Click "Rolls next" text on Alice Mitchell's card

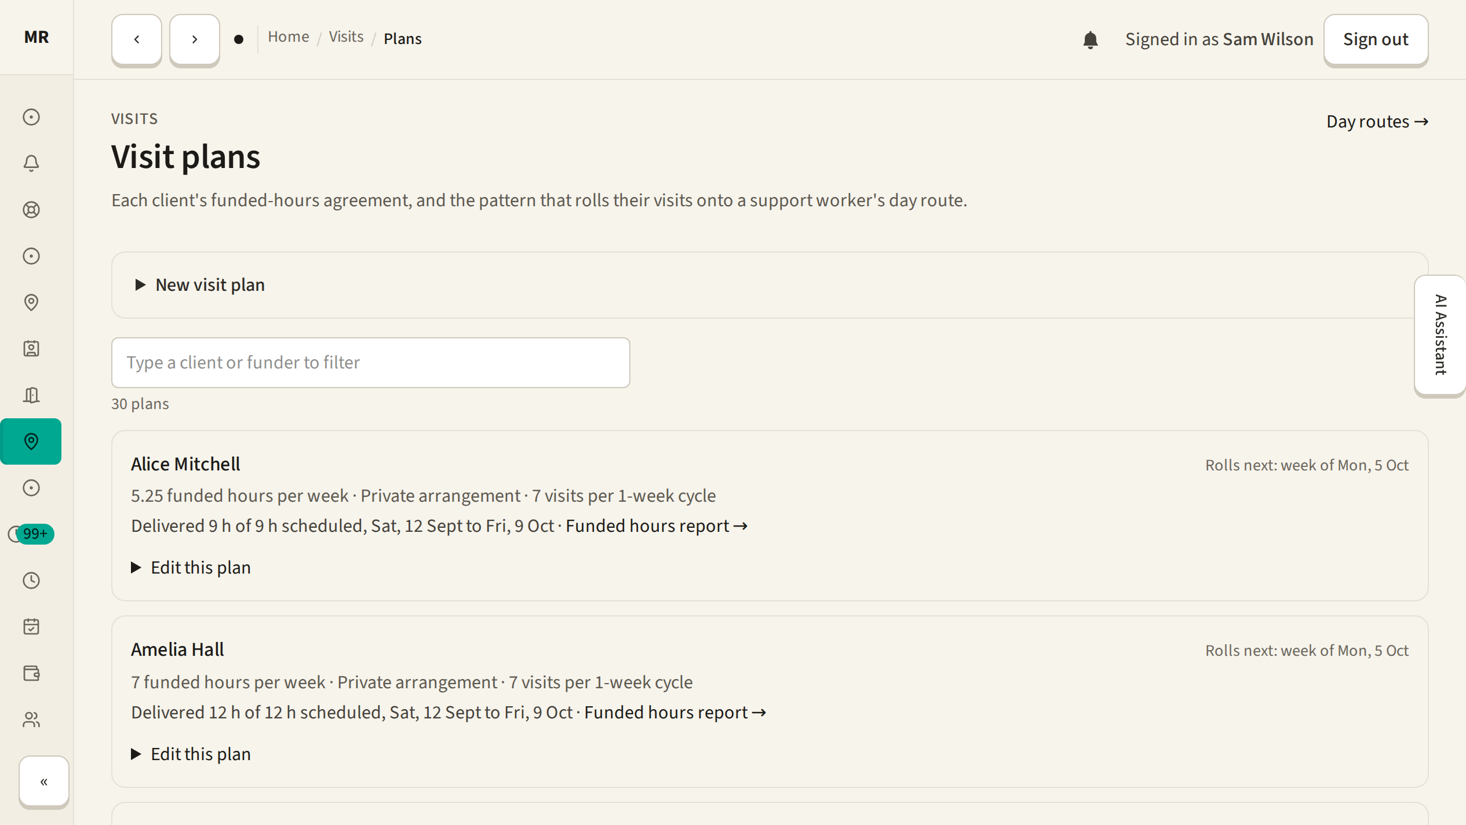point(1307,465)
